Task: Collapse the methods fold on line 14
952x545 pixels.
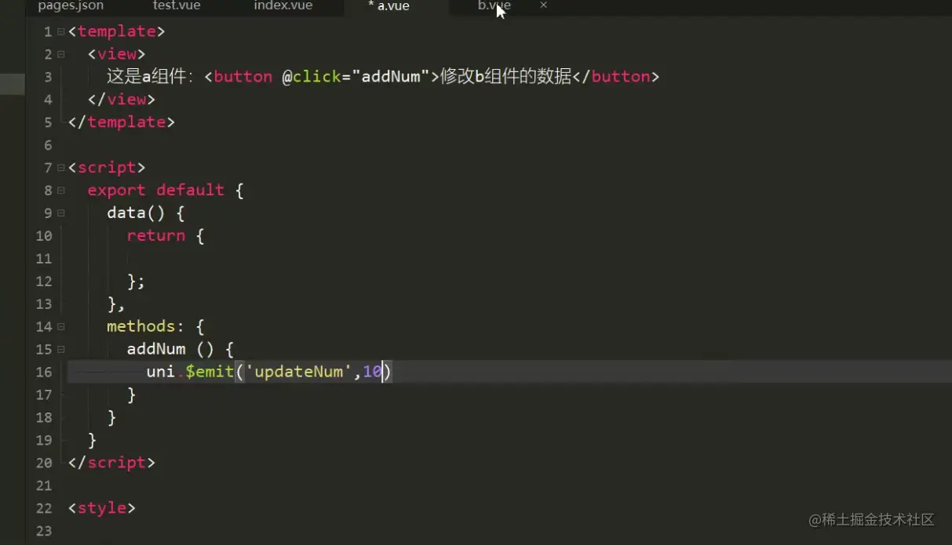Action: [x=61, y=326]
